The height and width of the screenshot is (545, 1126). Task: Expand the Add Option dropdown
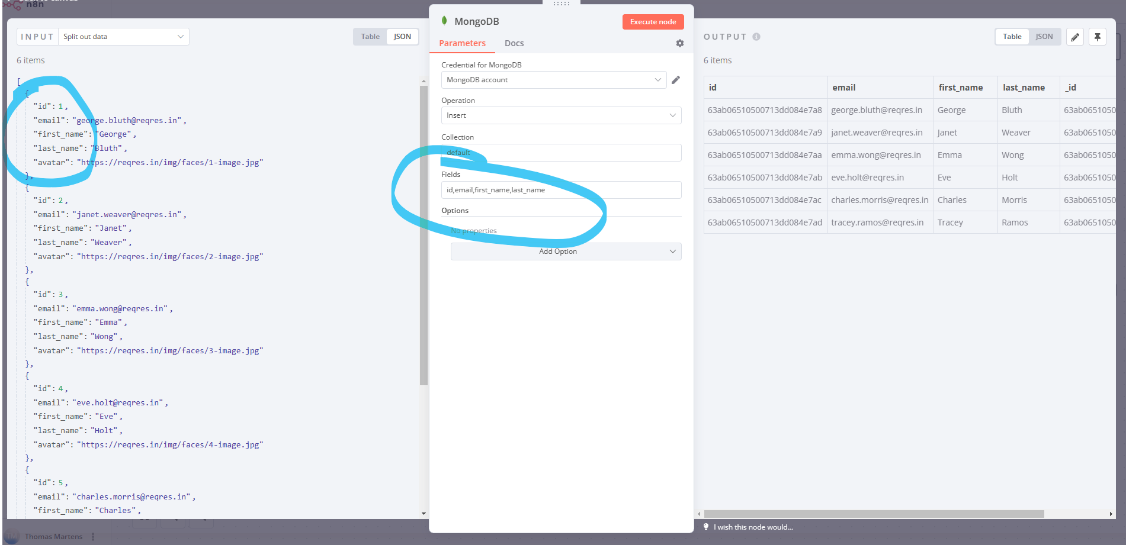point(566,251)
